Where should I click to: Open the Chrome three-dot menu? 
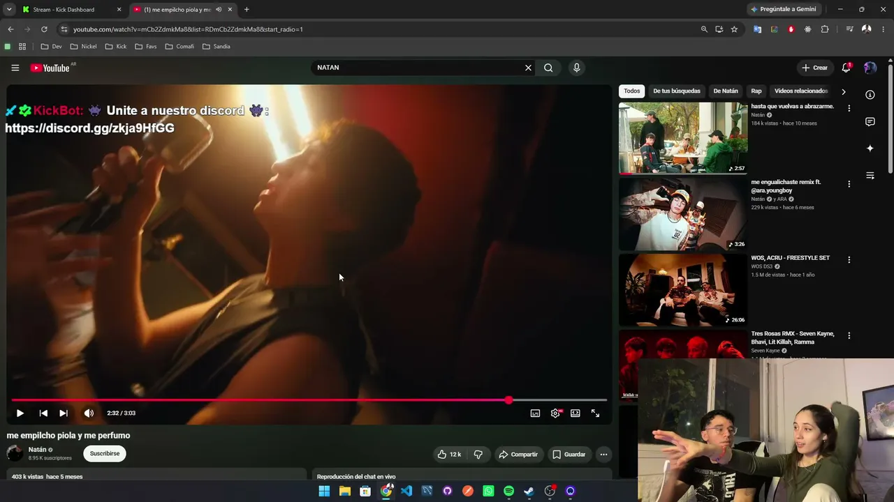pos(883,29)
